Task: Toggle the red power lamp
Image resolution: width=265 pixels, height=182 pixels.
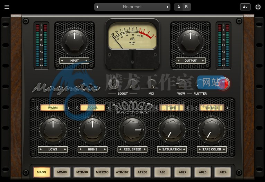Action: click(223, 84)
